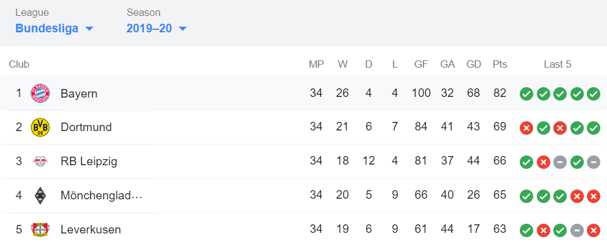Open the 2019–20 season dropdown
Image resolution: width=607 pixels, height=242 pixels.
(156, 28)
